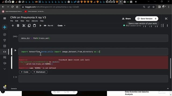This screenshot has width=172, height=96.
Task: Click the error traceback output area
Action: (93, 63)
